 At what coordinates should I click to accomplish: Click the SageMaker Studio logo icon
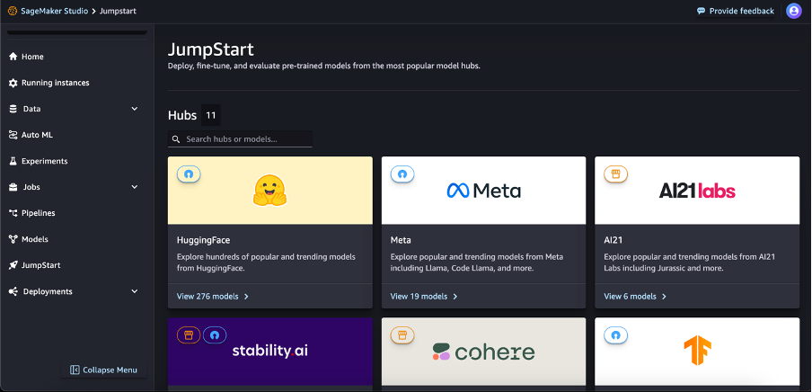click(x=12, y=11)
